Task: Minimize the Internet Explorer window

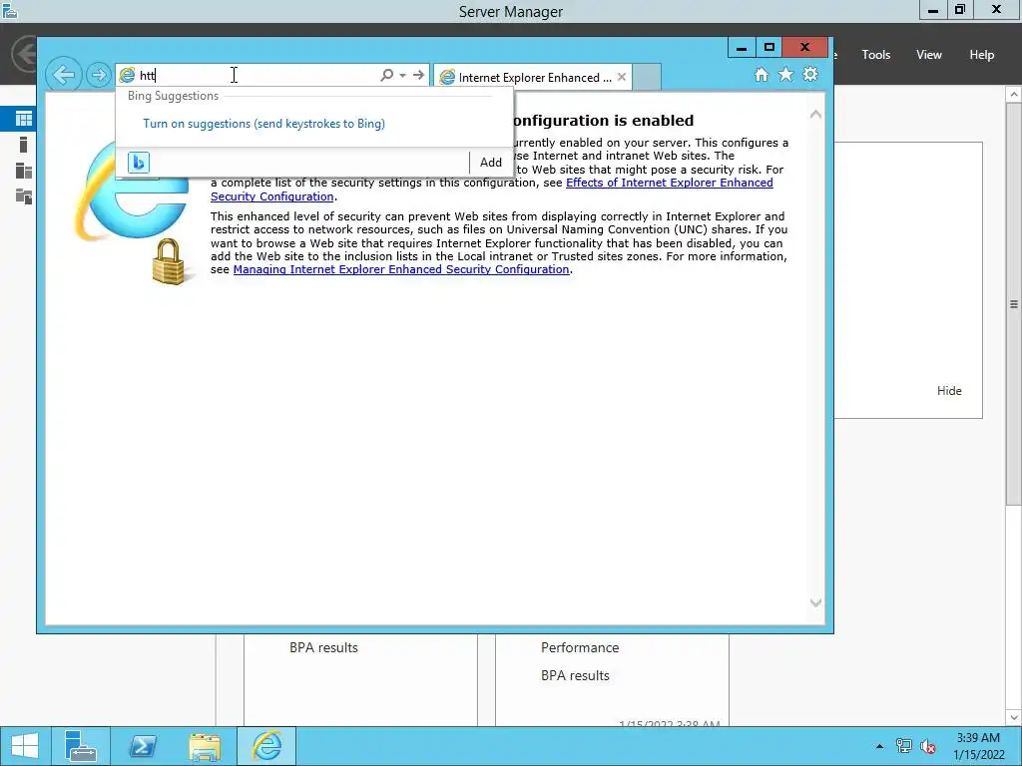Action: [x=742, y=47]
